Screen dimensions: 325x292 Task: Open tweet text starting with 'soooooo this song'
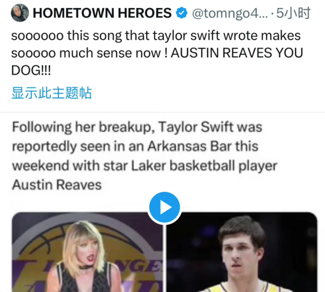(x=157, y=53)
